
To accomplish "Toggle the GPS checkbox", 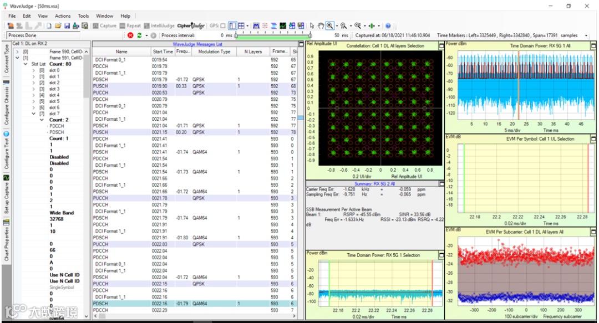I will [x=223, y=26].
